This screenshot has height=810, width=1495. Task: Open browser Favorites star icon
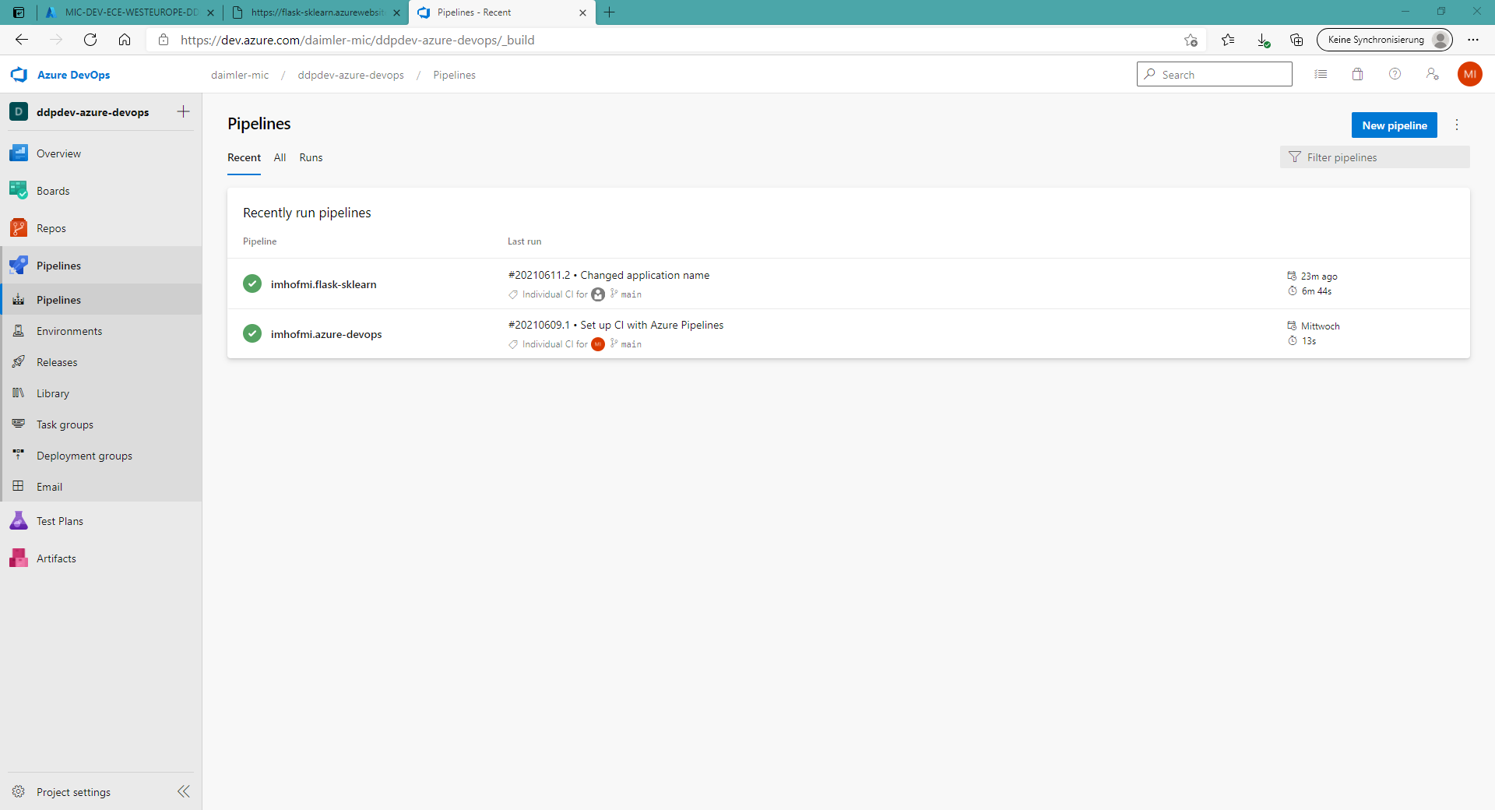click(1228, 40)
